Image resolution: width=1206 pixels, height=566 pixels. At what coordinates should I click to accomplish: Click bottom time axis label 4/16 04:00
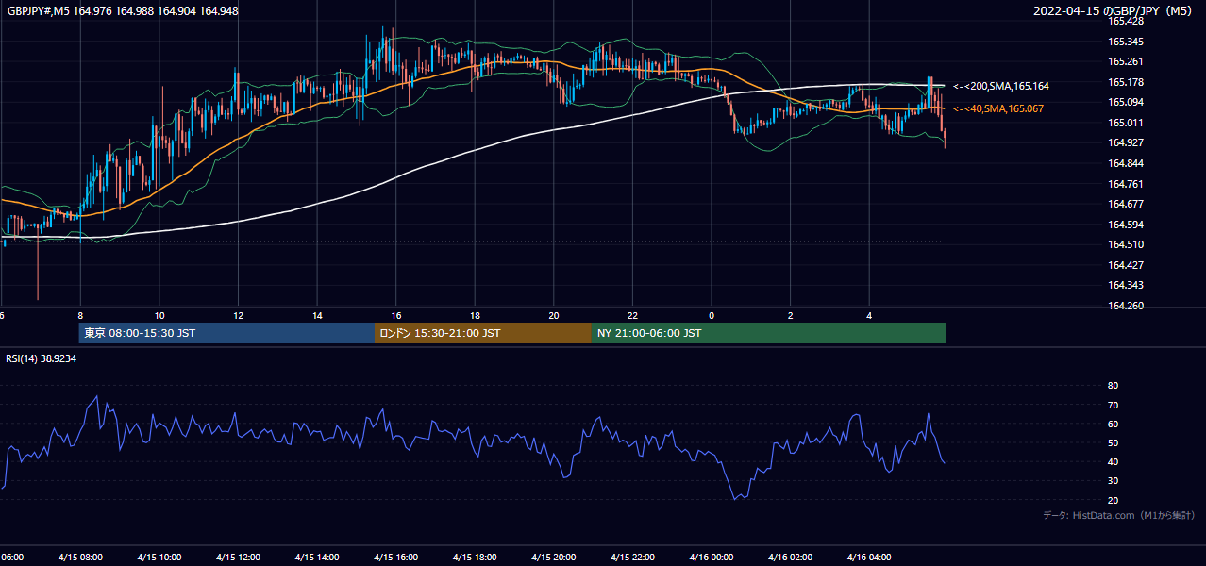pos(869,557)
